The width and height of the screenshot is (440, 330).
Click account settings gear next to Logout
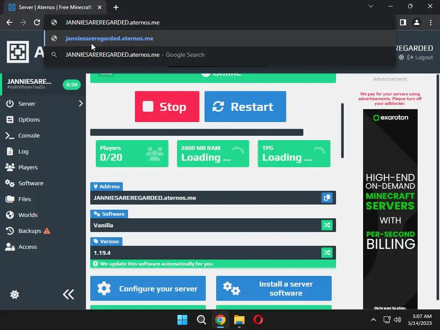click(401, 57)
